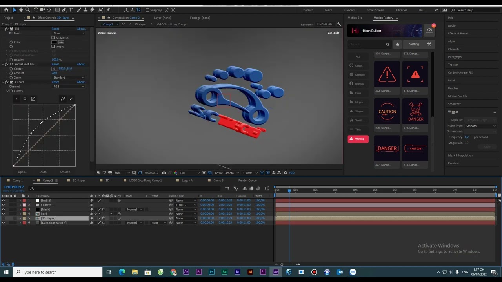Click the search magnifier in Motion Factory

[x=387, y=44]
